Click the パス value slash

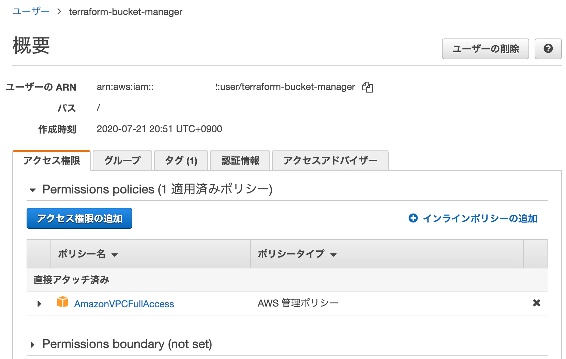(x=99, y=108)
